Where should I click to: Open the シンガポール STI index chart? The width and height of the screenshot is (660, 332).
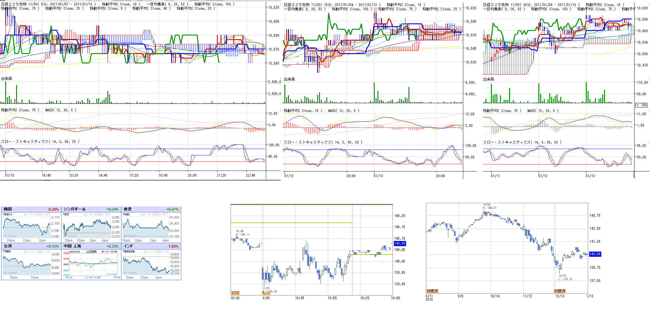click(87, 228)
